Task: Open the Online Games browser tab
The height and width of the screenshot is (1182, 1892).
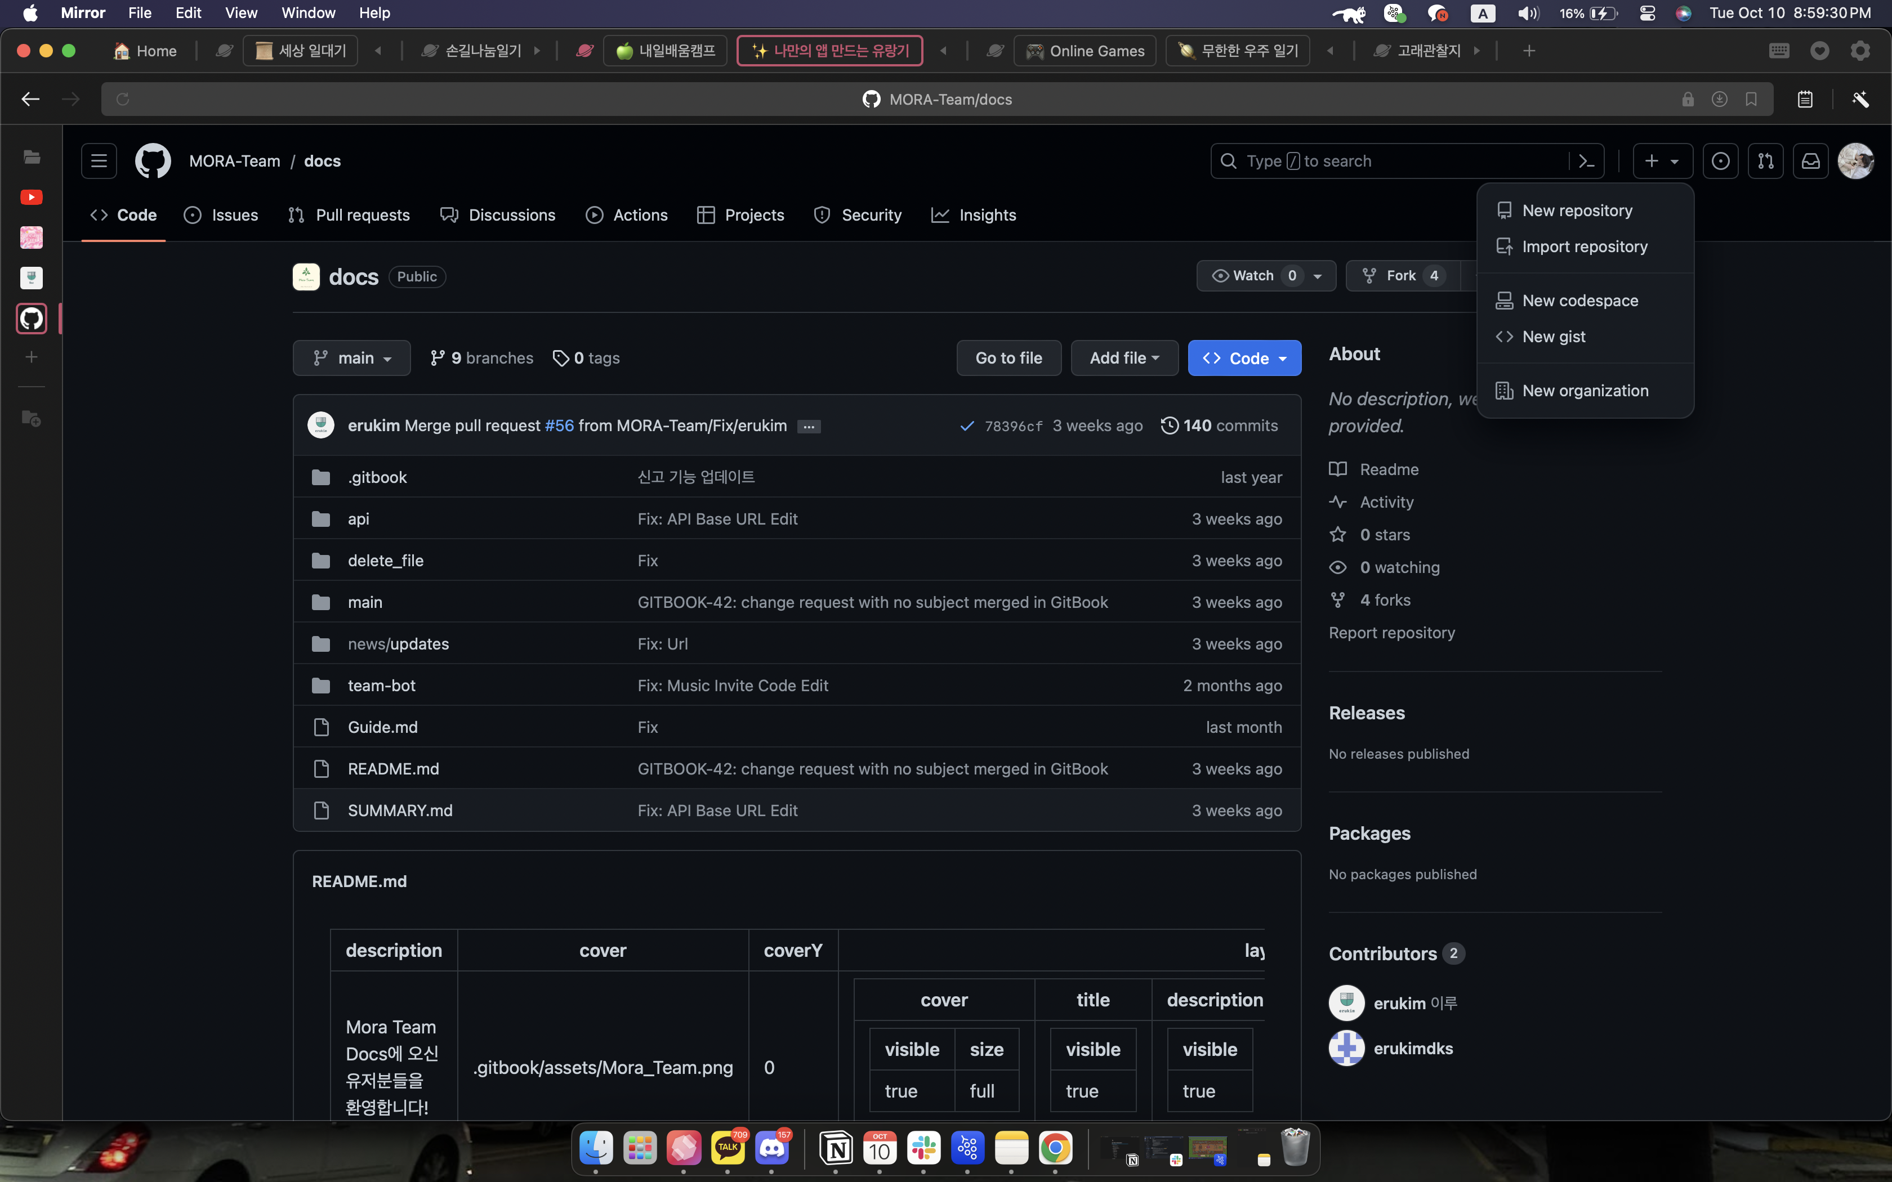Action: 1085,51
